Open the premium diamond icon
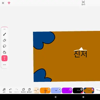This screenshot has height=100, width=100. point(9,3)
